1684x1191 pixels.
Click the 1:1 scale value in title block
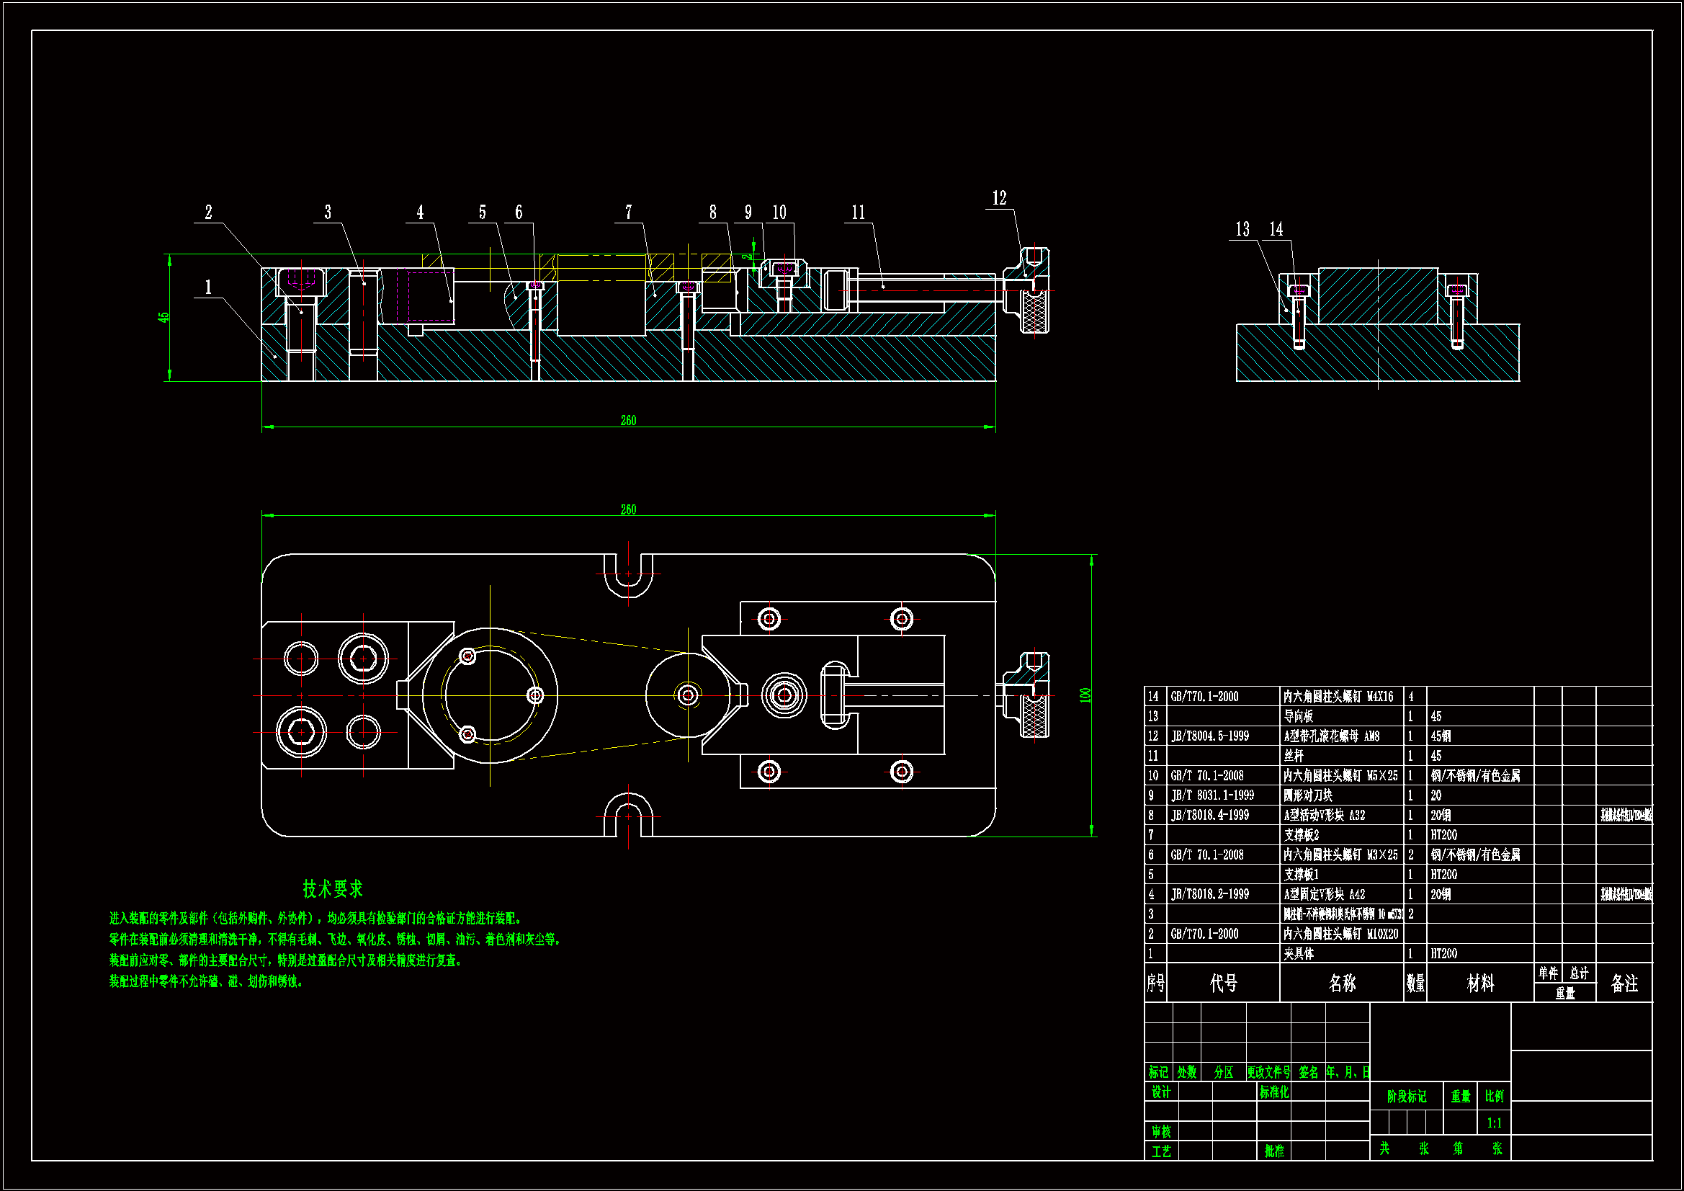click(1494, 1123)
